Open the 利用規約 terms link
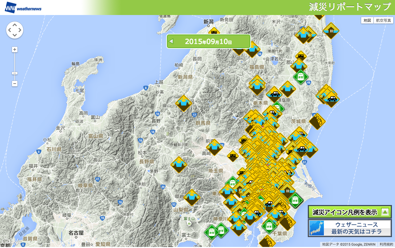Image resolution: width=395 pixels, height=248 pixels. point(386,244)
